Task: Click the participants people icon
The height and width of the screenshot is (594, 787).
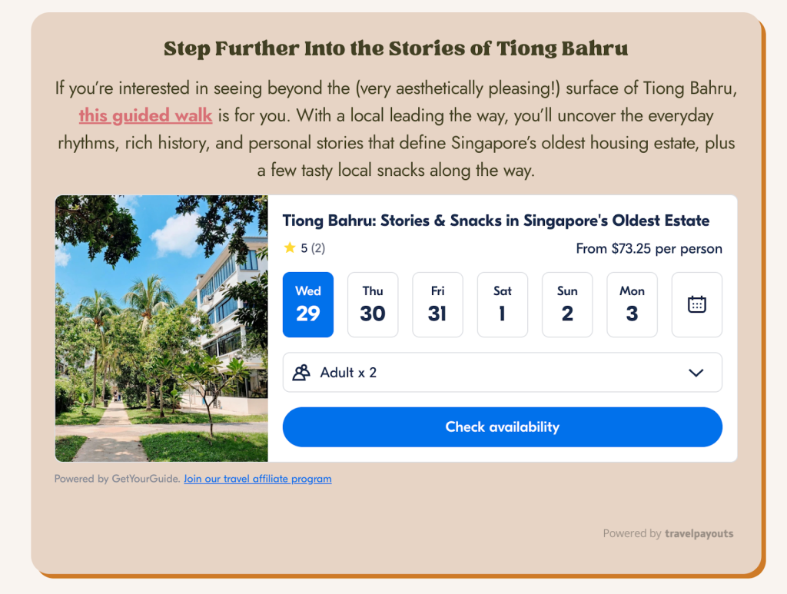Action: tap(301, 373)
